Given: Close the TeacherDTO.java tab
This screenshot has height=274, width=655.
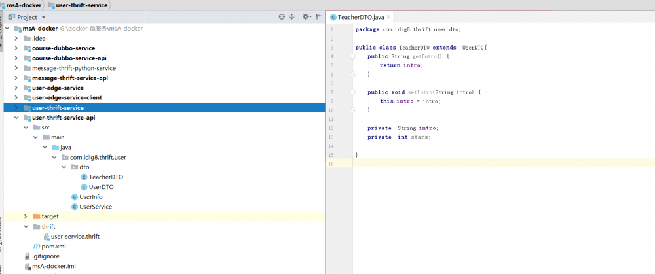Looking at the screenshot, I should [x=389, y=16].
